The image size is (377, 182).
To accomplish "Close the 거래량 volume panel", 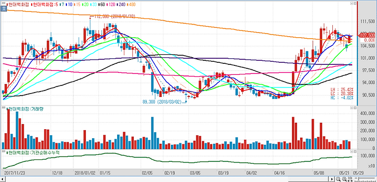I will click(354, 109).
